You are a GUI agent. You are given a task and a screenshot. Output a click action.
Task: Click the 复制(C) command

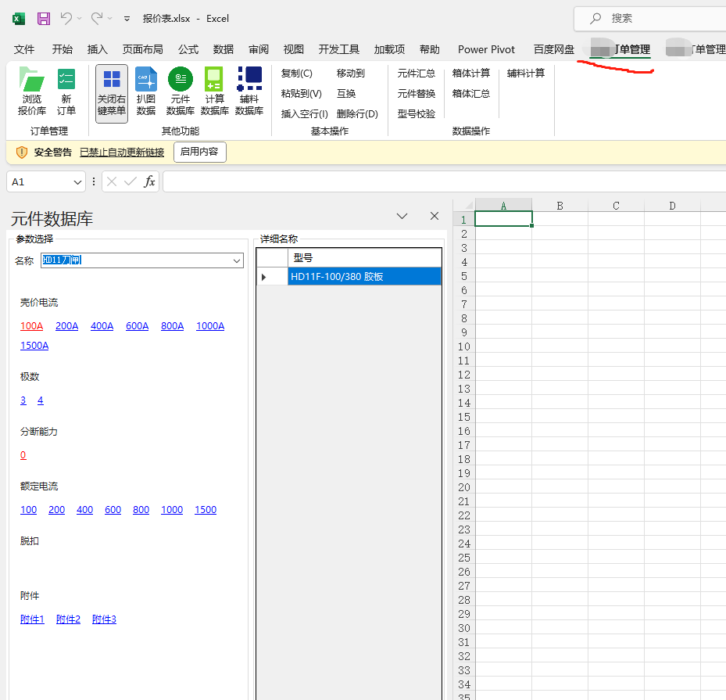tap(297, 74)
